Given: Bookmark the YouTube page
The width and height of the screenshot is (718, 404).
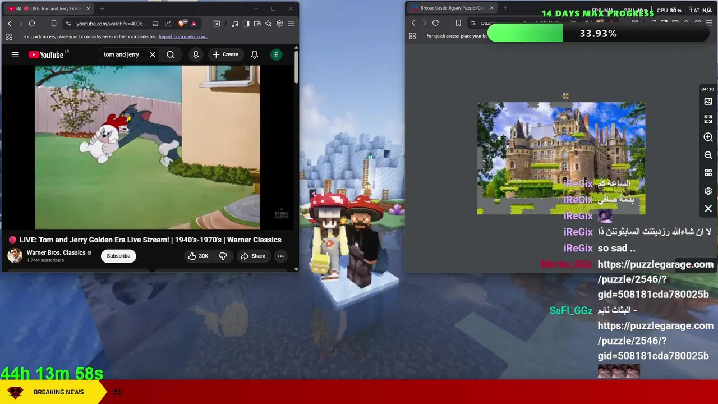Looking at the screenshot, I should coord(54,24).
